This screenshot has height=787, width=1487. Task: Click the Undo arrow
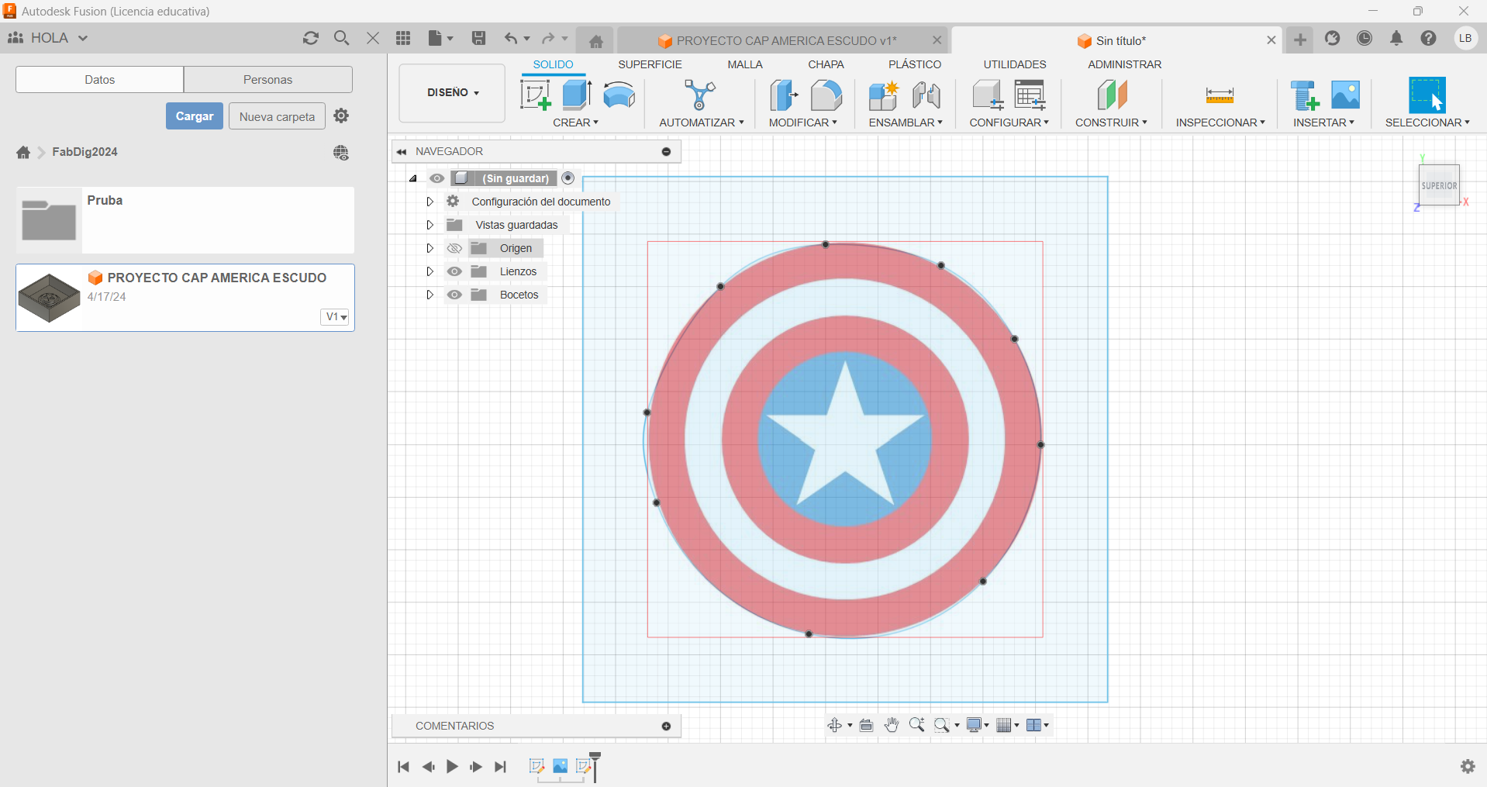tap(510, 38)
